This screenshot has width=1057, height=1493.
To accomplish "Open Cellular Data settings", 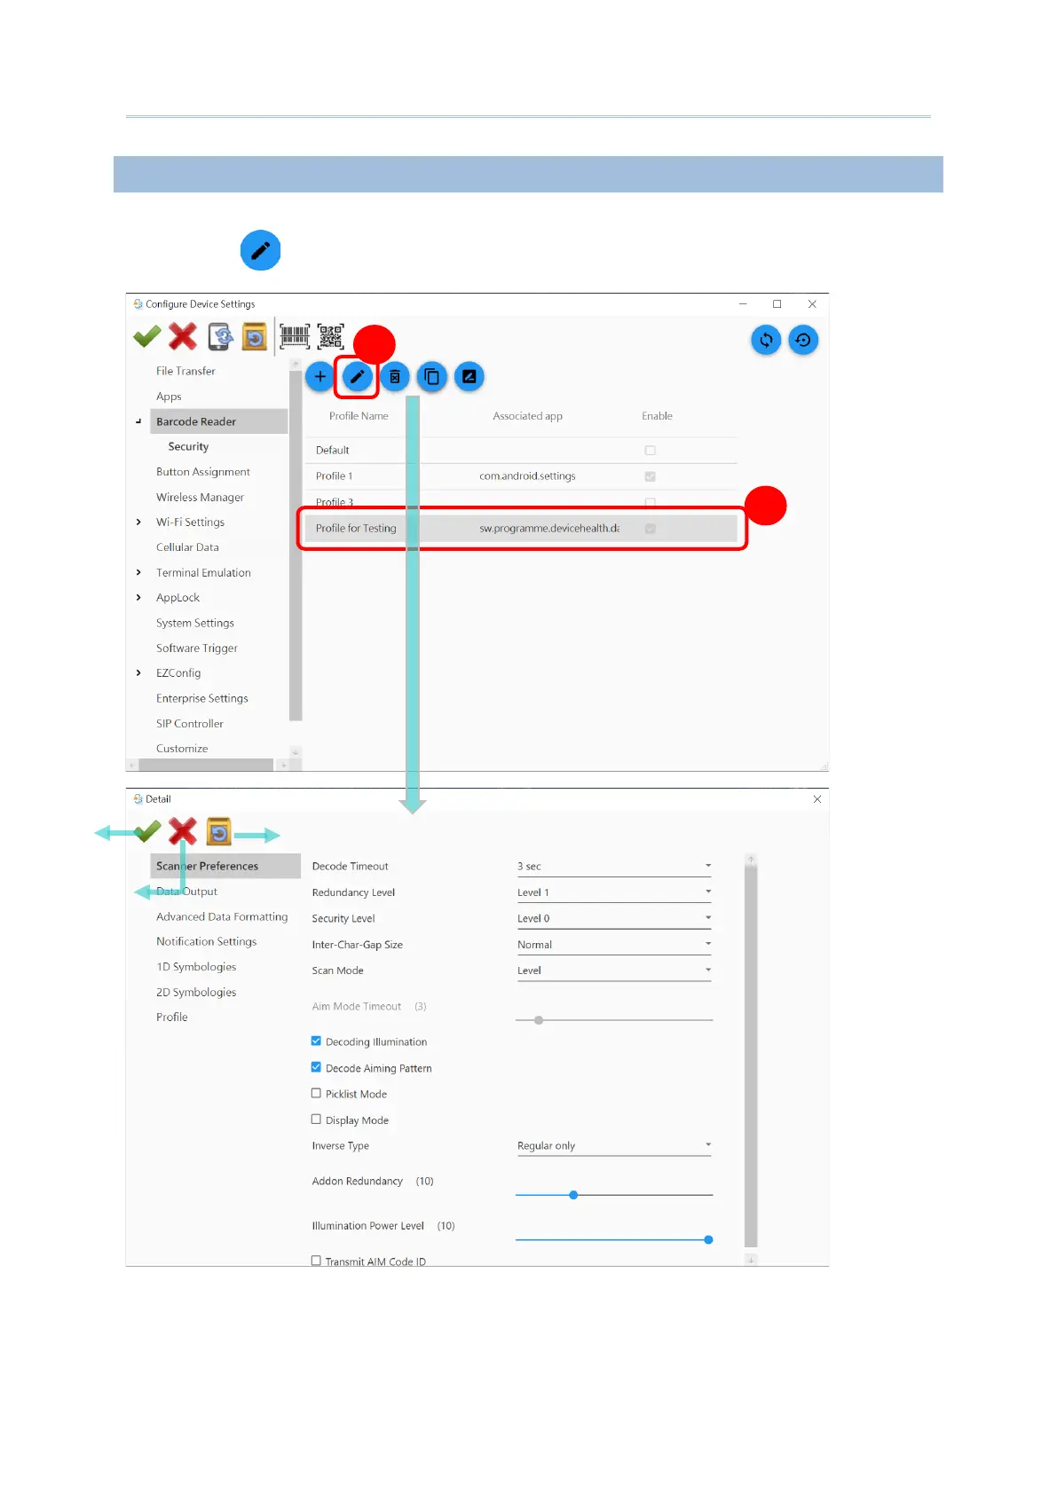I will (187, 547).
